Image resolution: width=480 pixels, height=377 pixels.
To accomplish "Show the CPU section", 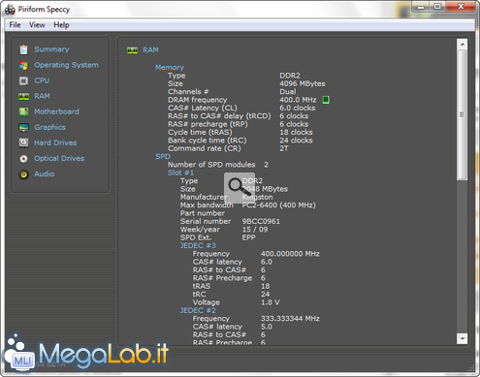I will coord(42,80).
